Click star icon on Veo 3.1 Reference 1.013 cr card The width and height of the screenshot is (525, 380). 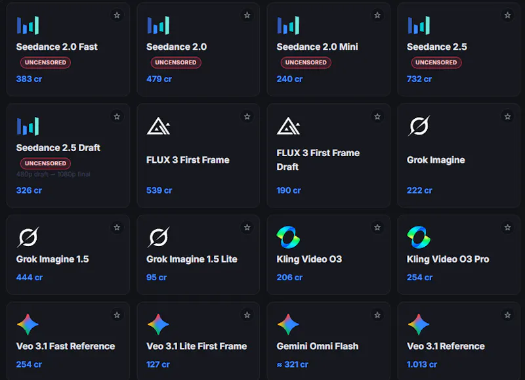(507, 315)
